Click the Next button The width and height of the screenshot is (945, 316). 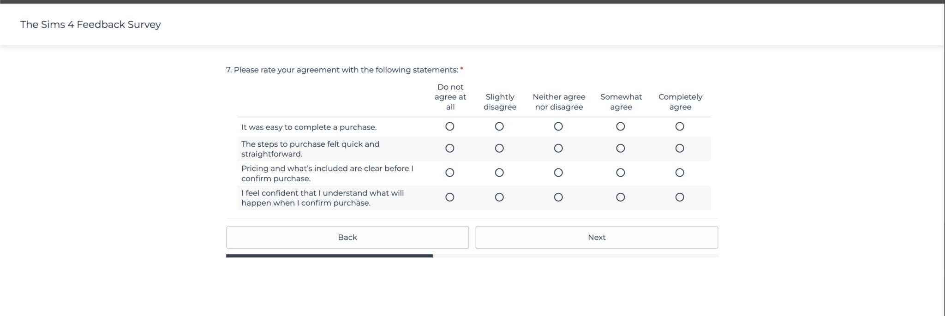(597, 237)
